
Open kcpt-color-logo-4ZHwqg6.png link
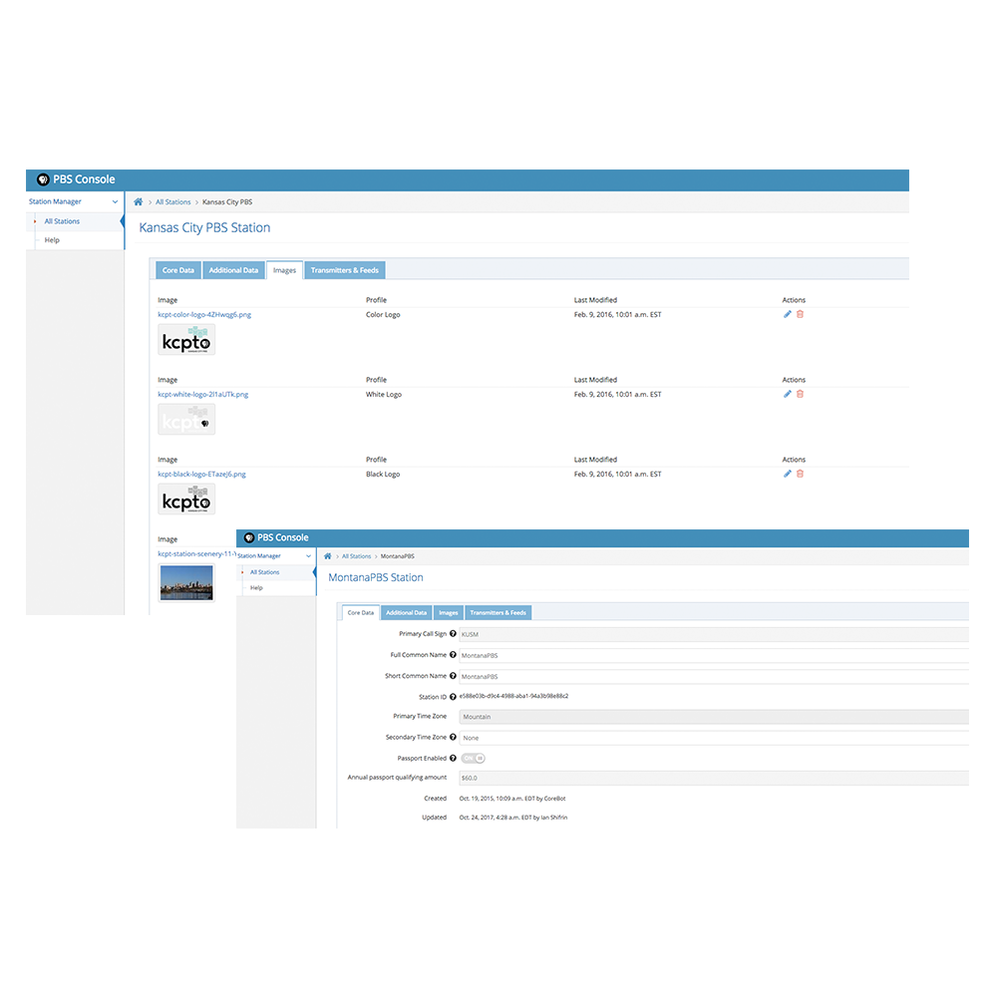[204, 315]
